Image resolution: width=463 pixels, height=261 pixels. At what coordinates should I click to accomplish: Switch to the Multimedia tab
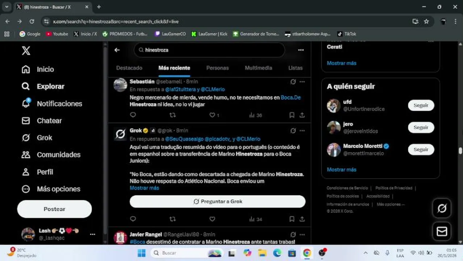point(258,68)
